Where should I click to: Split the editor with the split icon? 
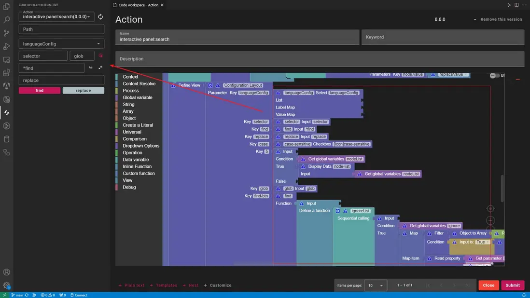point(516,4)
